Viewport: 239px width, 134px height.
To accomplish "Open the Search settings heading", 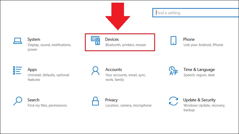I will [33, 100].
